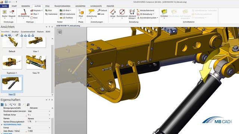Add a 2D-Bild panel

pos(65,10)
